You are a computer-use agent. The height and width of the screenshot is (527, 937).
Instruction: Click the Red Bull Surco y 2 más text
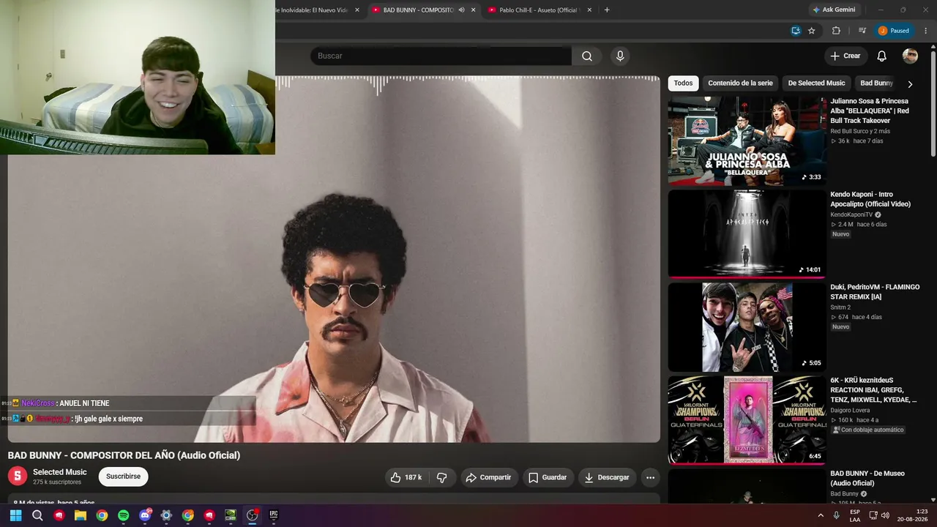pos(860,131)
